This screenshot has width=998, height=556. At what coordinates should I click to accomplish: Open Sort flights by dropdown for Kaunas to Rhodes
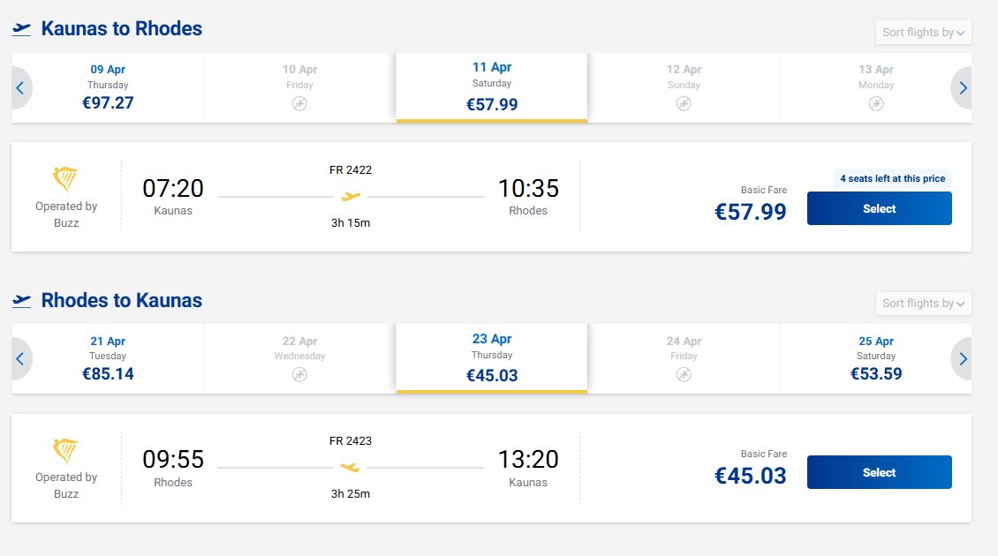click(x=923, y=33)
